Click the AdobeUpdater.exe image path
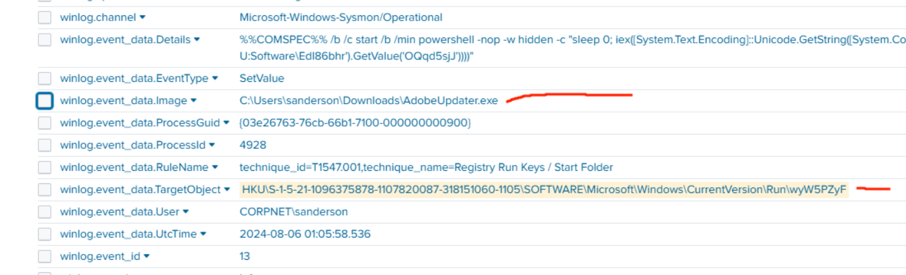The width and height of the screenshot is (906, 275). pyautogui.click(x=369, y=101)
